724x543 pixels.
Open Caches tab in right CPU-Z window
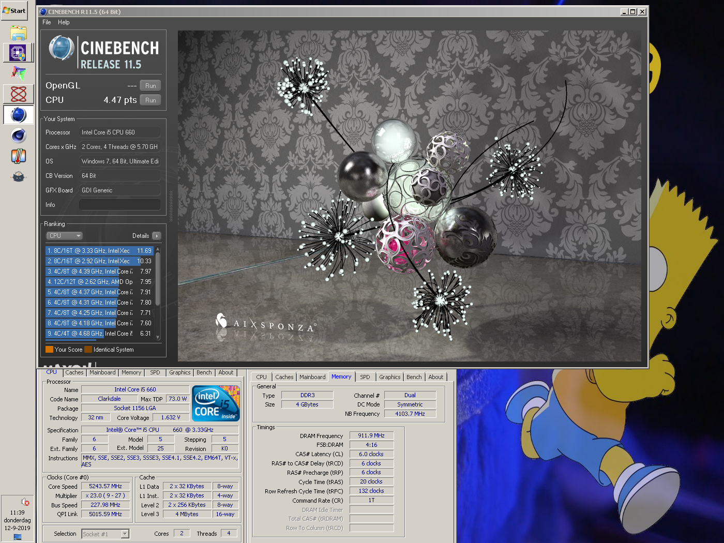click(284, 377)
